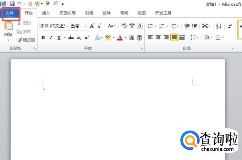Toggle Bold formatting
This screenshot has height=160, width=242.
43,38
